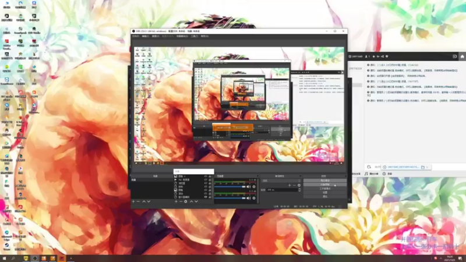Open the 场景集合(S) menu in OBS

pos(182,36)
